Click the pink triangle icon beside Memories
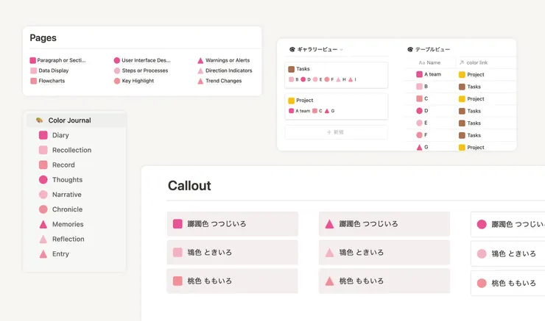545x321 pixels. (x=43, y=224)
